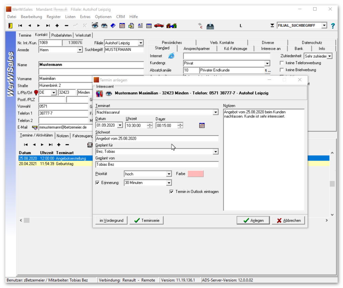Switch to the Ansprechpartner tab
The height and width of the screenshot is (288, 343).
[x=196, y=49]
